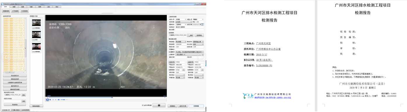Screen dimensions: 407x112
Task: Click the 数据编辑 button at bottom right
Action: pos(196,106)
